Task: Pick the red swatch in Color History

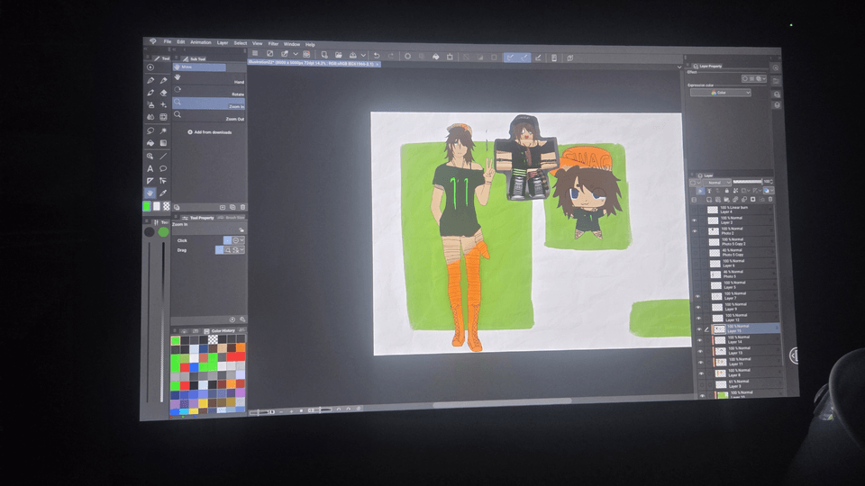Action: pos(185,367)
